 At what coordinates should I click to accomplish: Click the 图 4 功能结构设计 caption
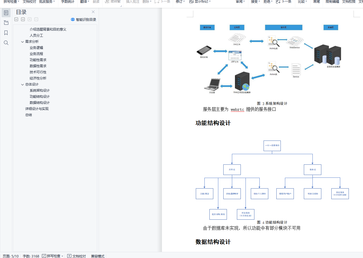tap(272, 222)
